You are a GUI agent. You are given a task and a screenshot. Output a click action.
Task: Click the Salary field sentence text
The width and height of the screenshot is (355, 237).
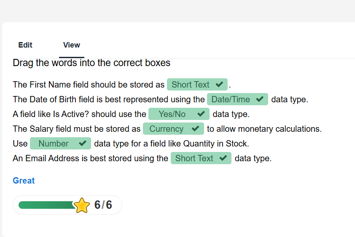pos(77,129)
